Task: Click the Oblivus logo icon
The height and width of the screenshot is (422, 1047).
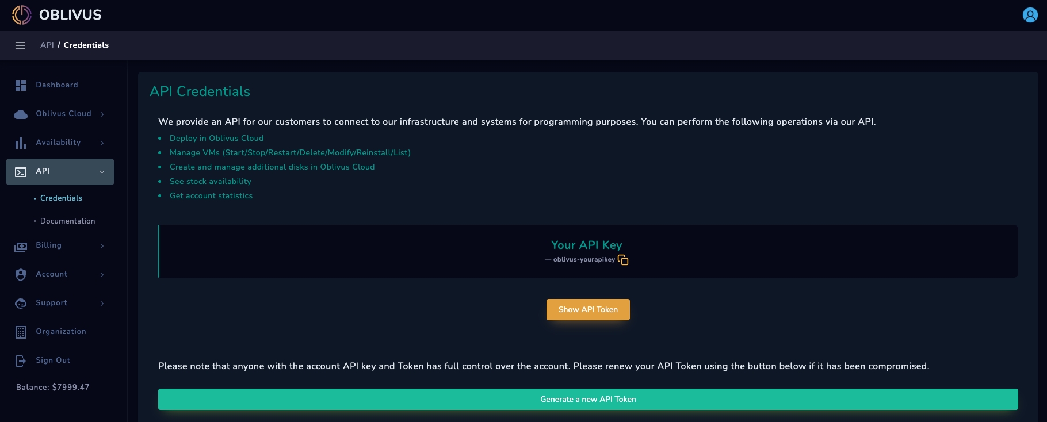Action: tap(22, 15)
